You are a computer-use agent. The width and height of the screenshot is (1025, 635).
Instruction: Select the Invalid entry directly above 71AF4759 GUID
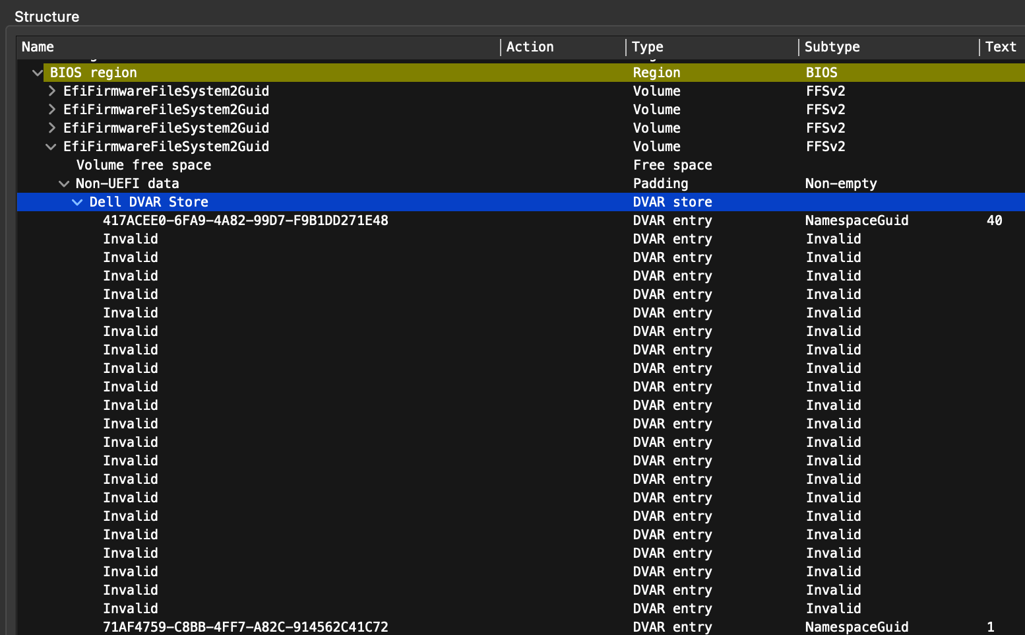click(x=131, y=609)
